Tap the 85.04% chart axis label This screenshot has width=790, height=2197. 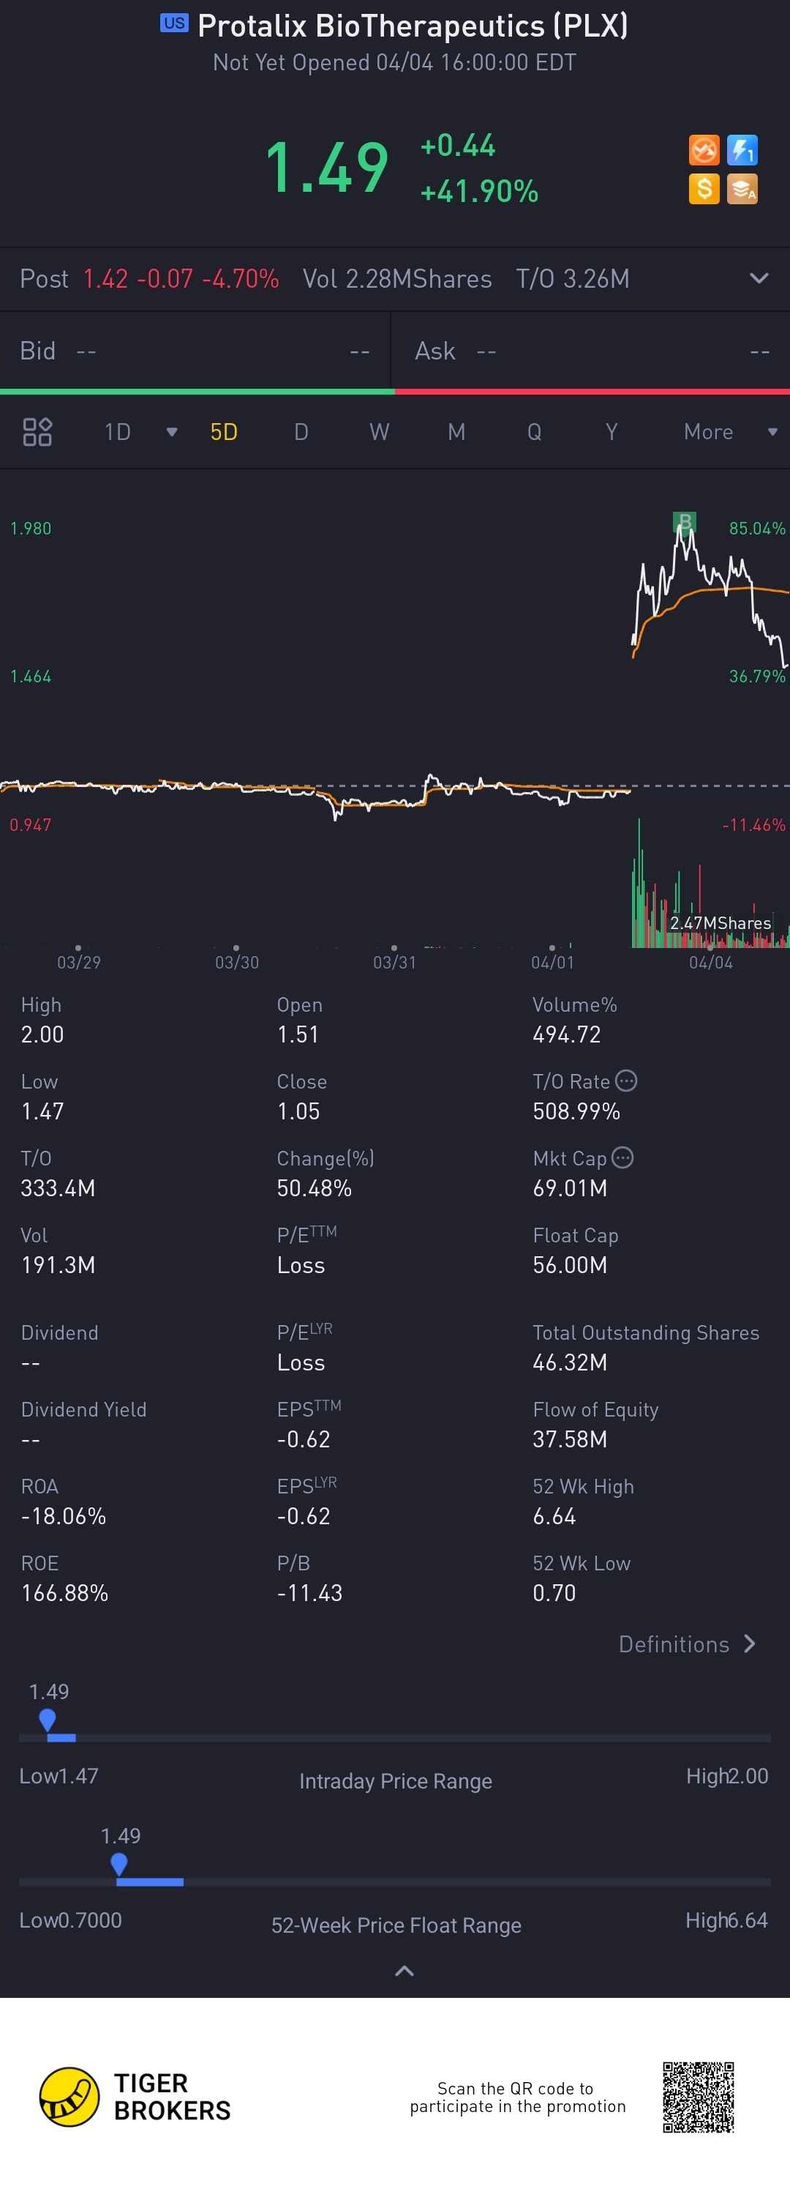pyautogui.click(x=757, y=528)
